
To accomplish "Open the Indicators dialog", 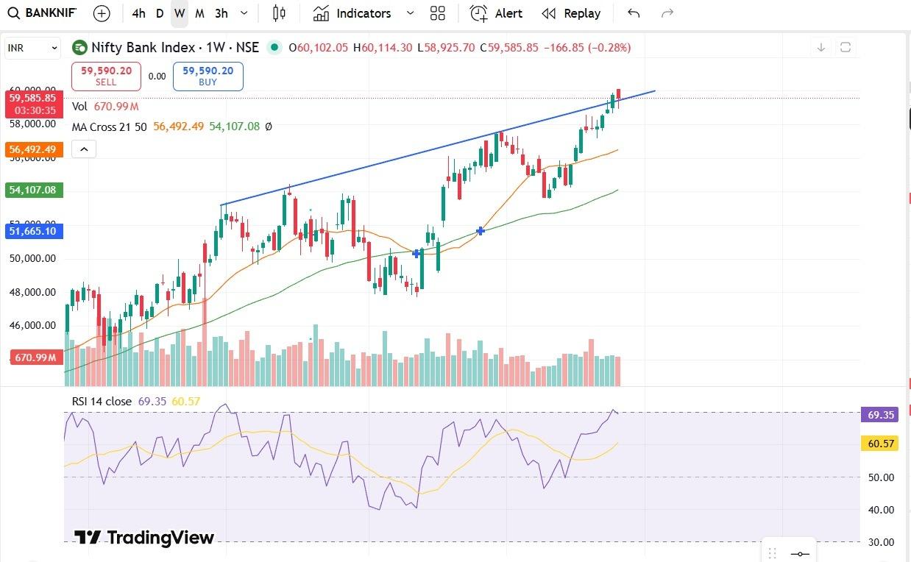I will click(352, 13).
